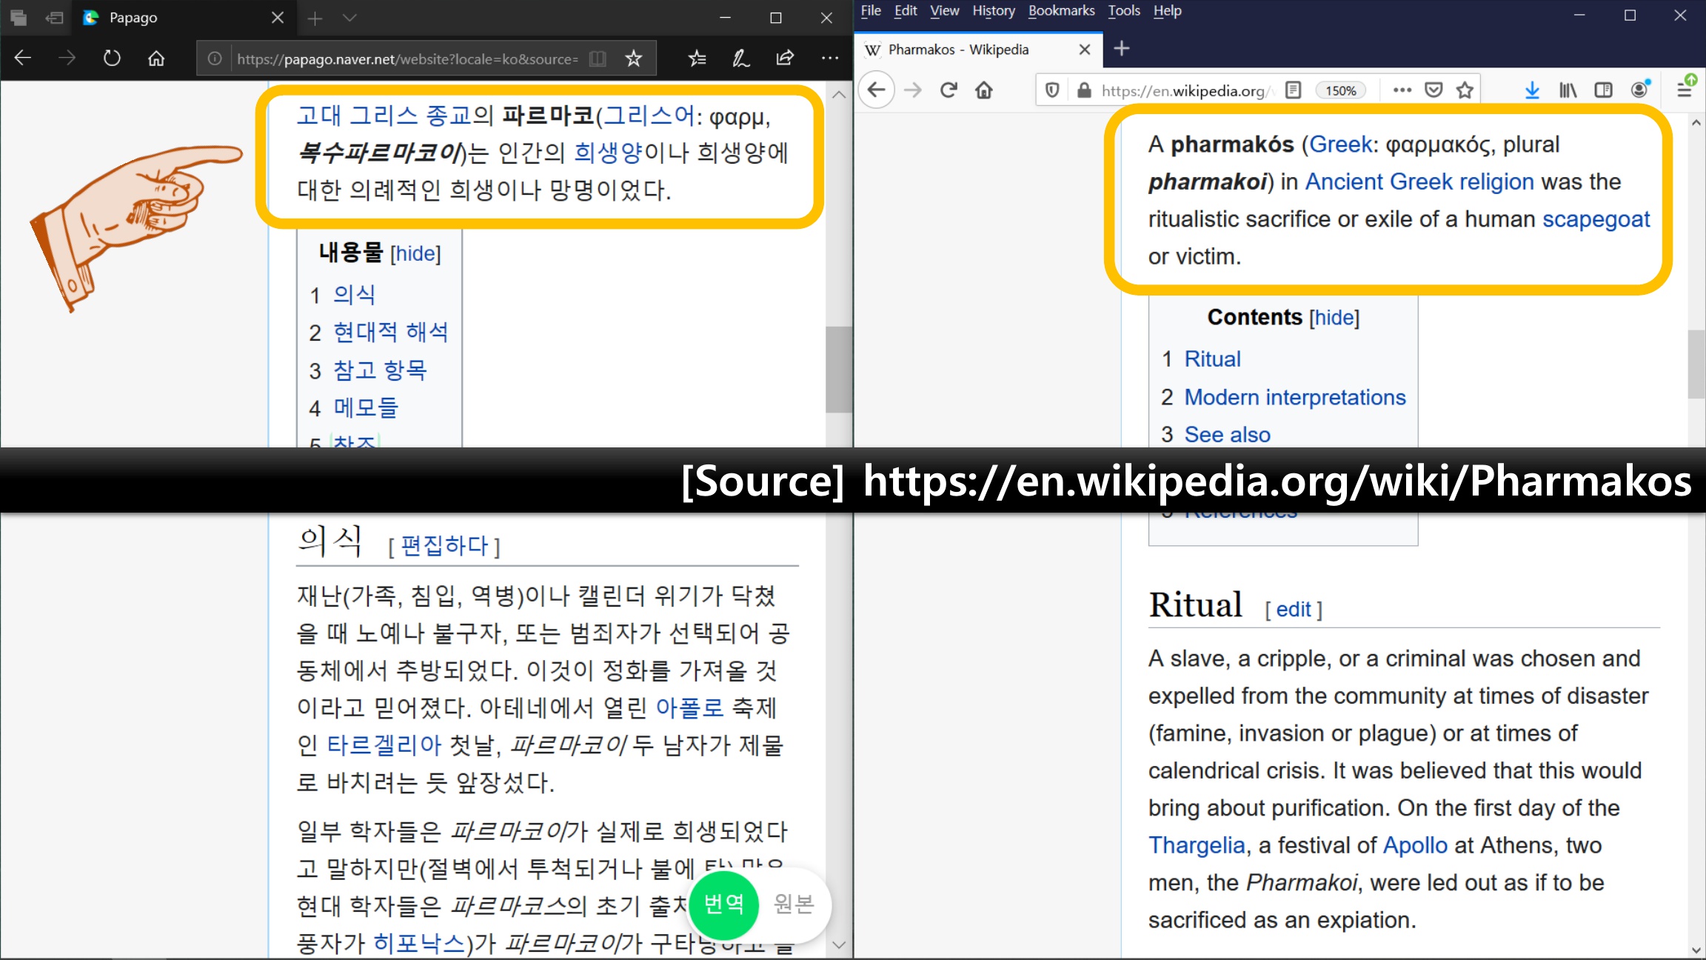Open Firefox page actions three dots
Image resolution: width=1706 pixels, height=960 pixels.
[x=1402, y=90]
